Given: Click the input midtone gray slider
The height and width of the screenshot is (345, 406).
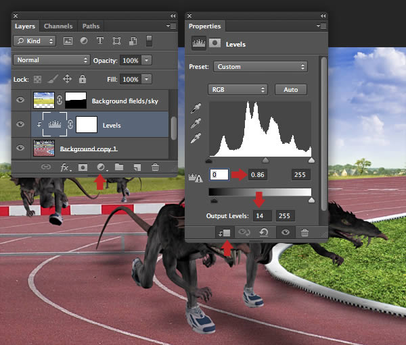Looking at the screenshot, I should 265,161.
